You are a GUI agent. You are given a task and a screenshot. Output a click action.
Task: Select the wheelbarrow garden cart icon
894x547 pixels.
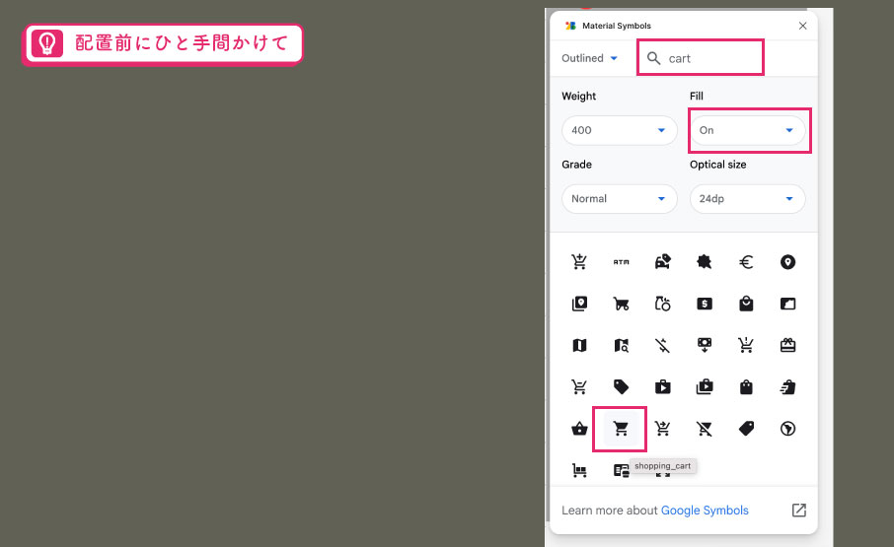click(621, 304)
